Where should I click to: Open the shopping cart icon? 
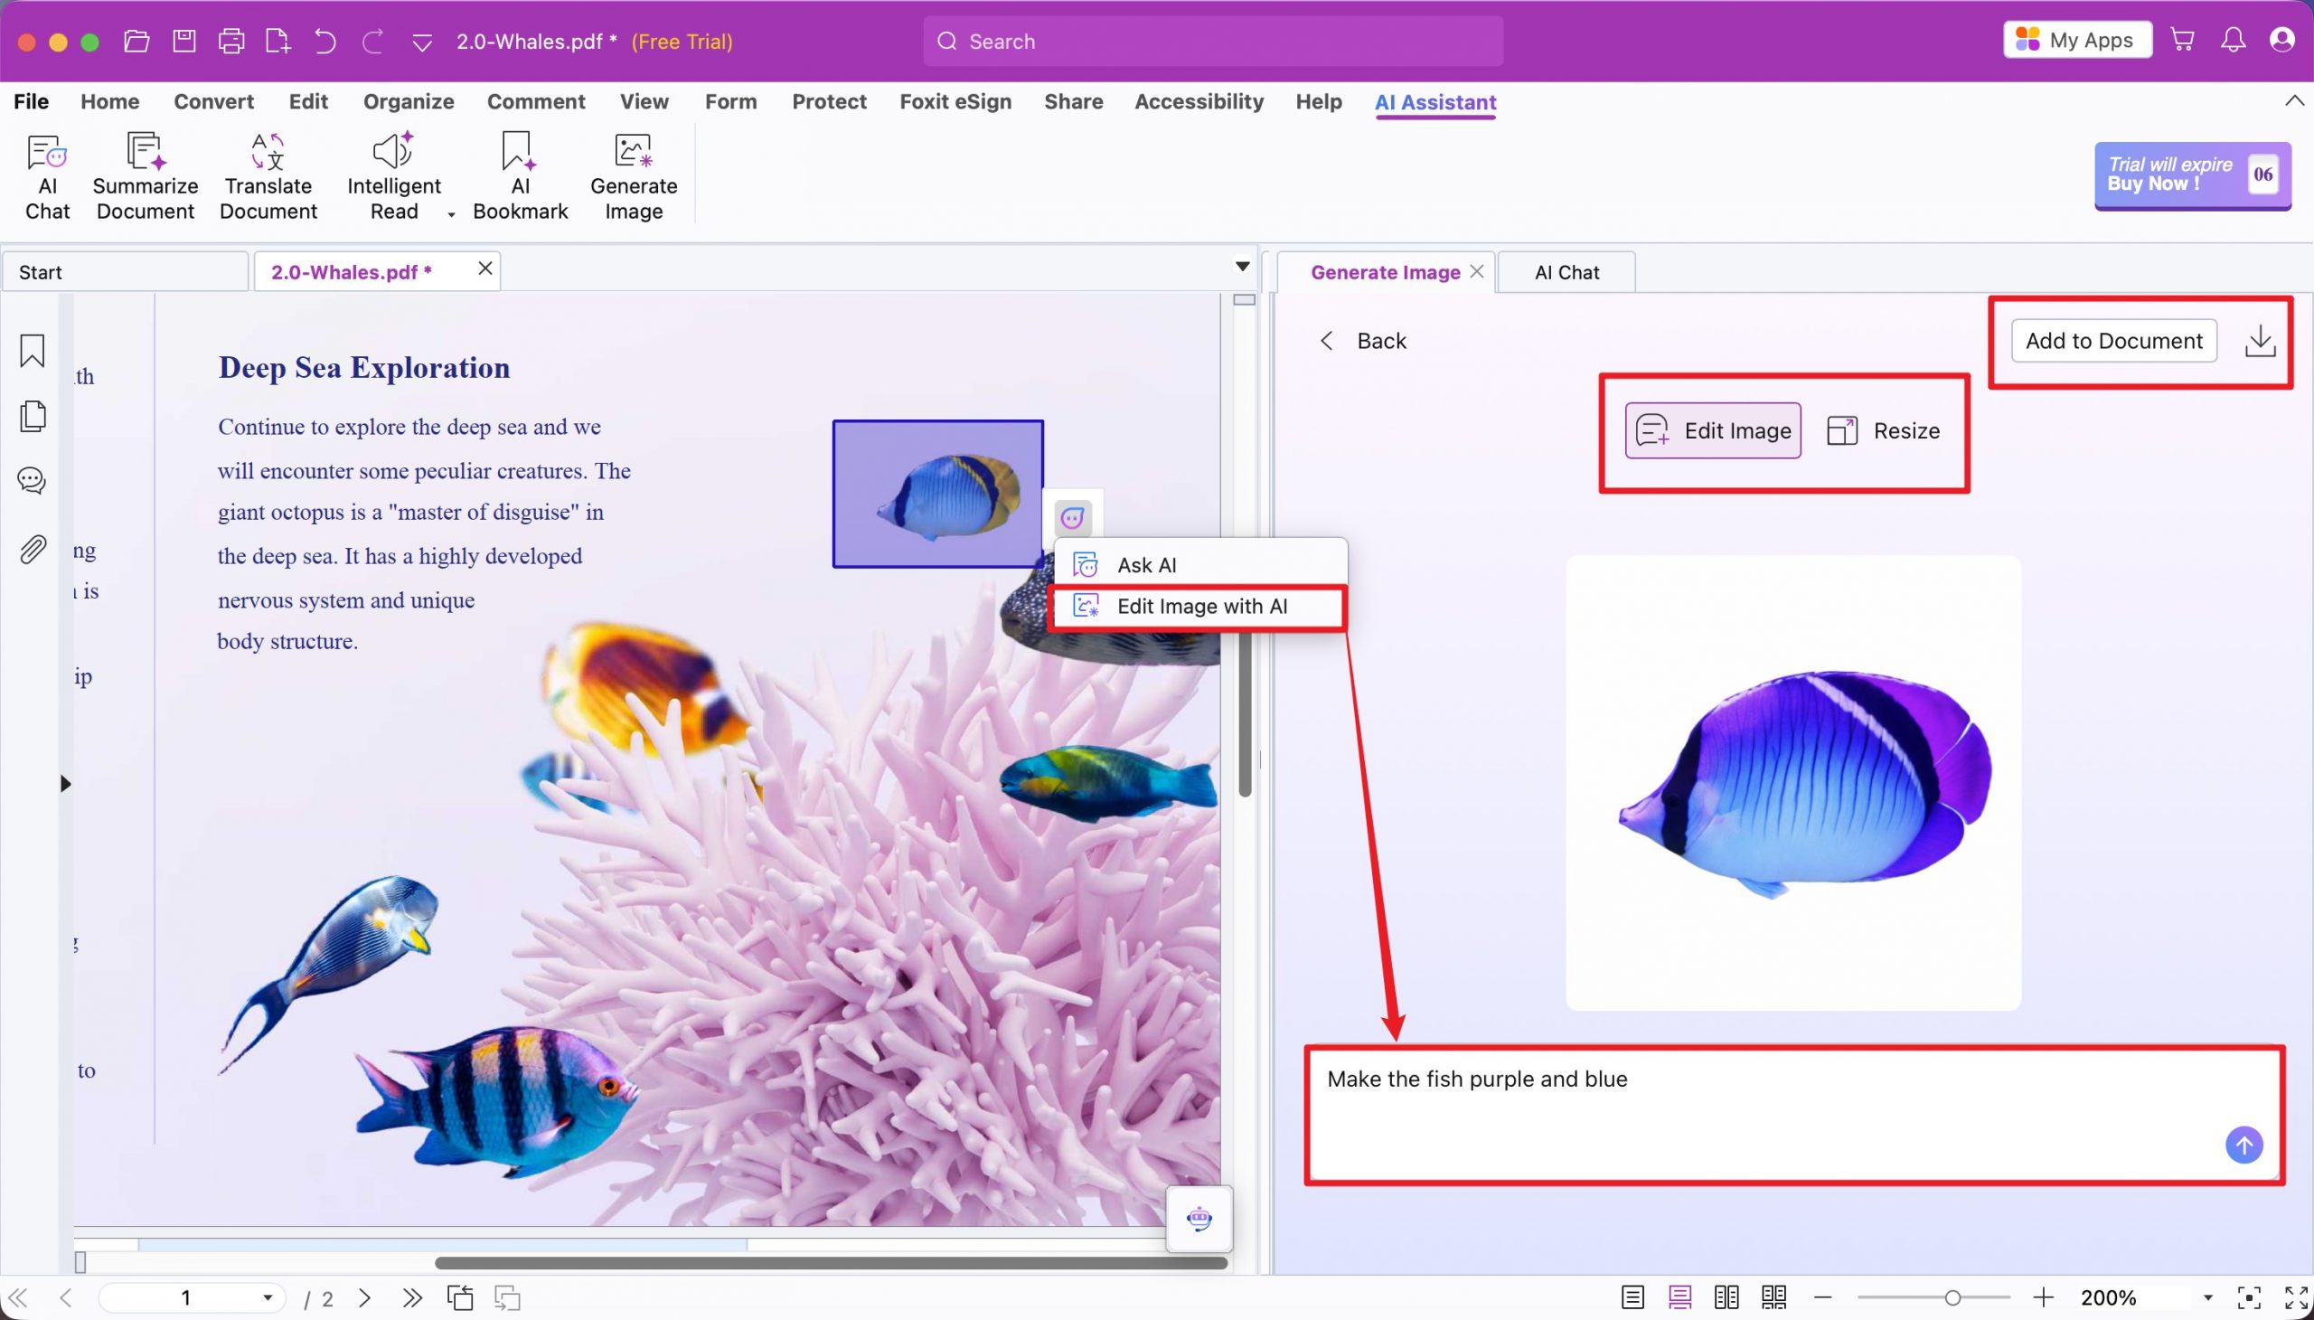click(x=2182, y=40)
